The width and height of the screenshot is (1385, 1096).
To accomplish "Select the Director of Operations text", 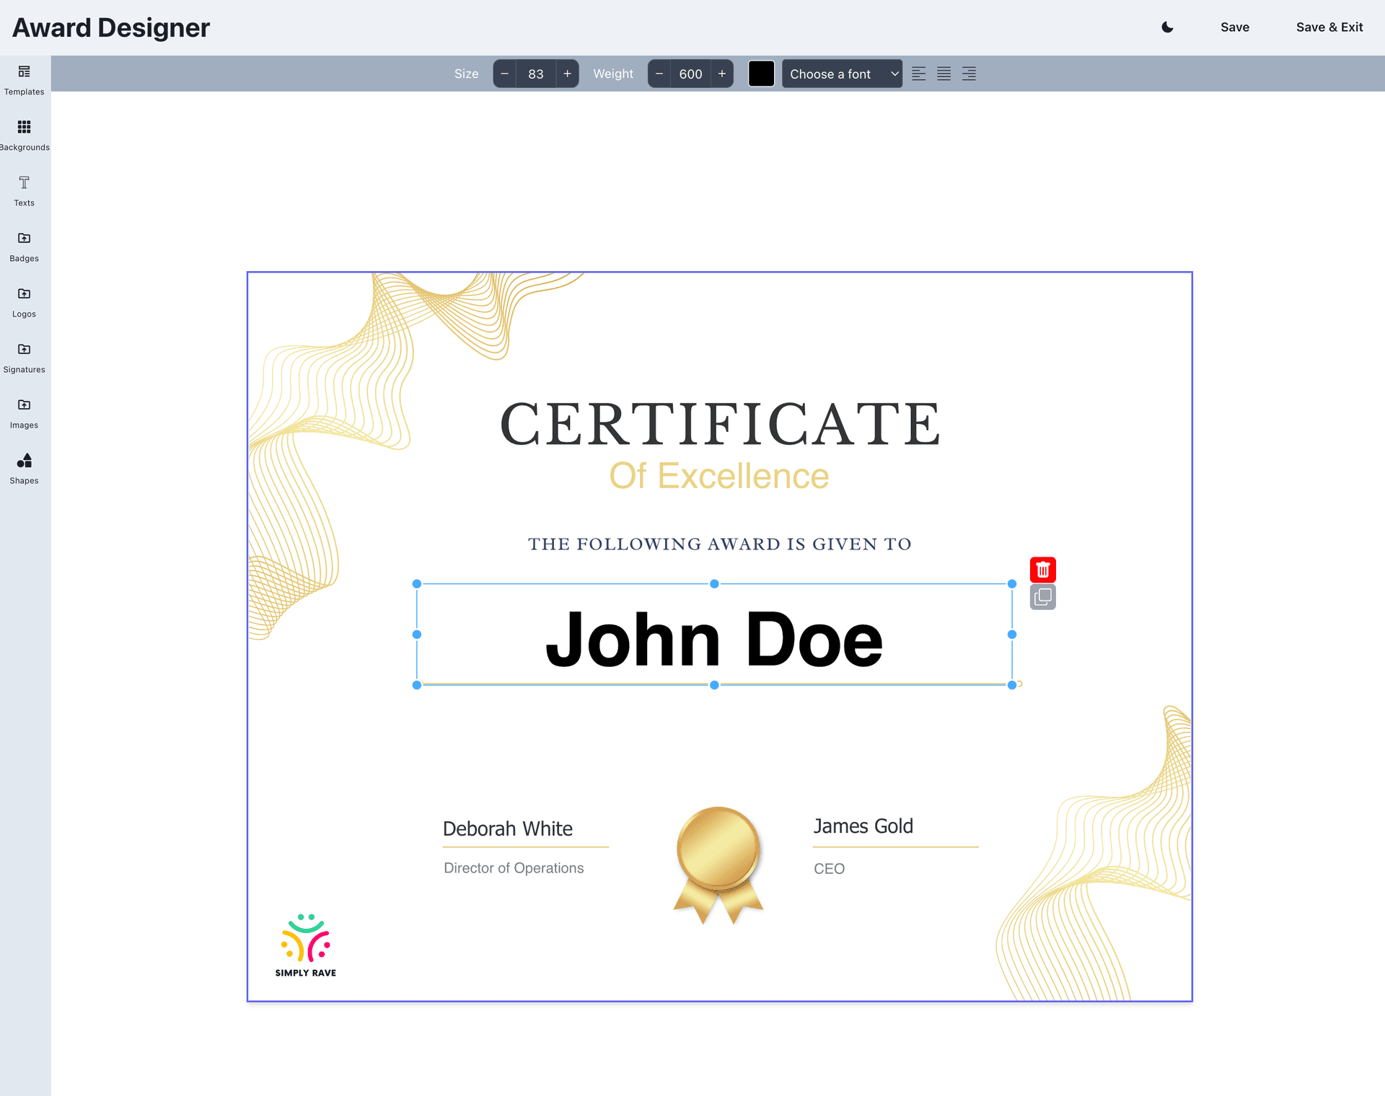I will point(514,868).
